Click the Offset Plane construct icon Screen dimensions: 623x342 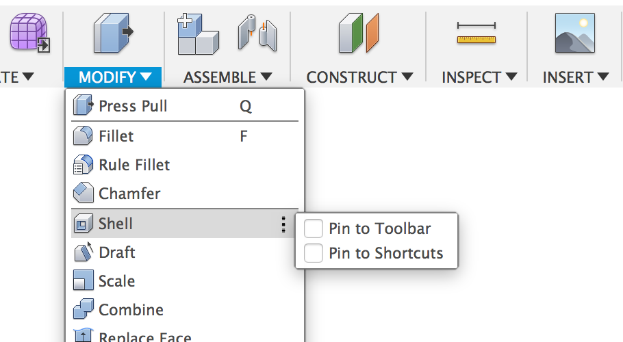[x=359, y=35]
